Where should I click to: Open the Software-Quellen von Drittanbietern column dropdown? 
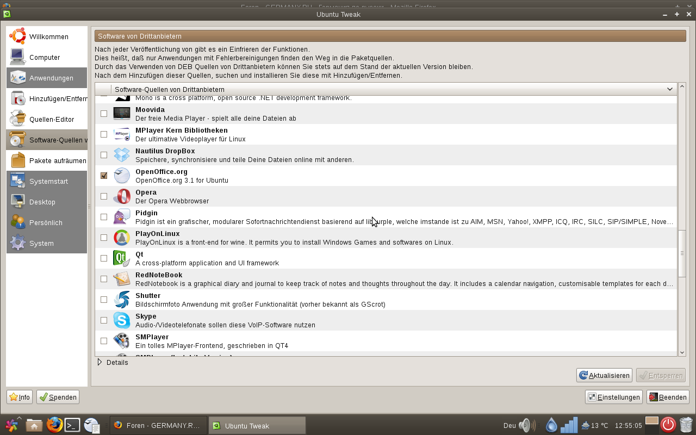670,89
